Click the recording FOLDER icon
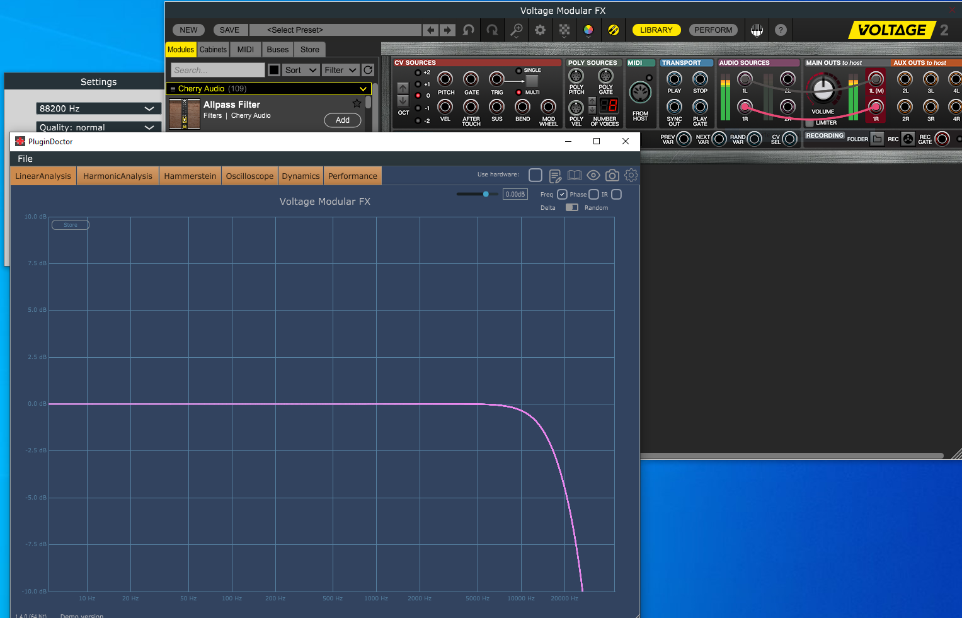962x618 pixels. click(877, 139)
